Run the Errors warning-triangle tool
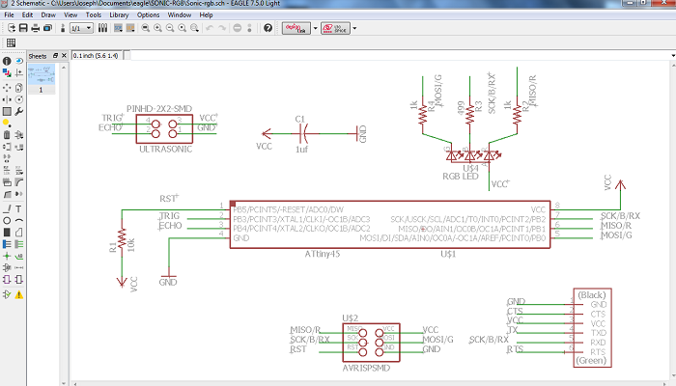This screenshot has width=676, height=386. tap(19, 294)
